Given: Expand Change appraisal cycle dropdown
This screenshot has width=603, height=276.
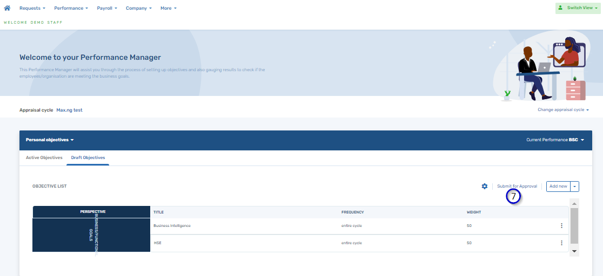Looking at the screenshot, I should click(x=562, y=110).
